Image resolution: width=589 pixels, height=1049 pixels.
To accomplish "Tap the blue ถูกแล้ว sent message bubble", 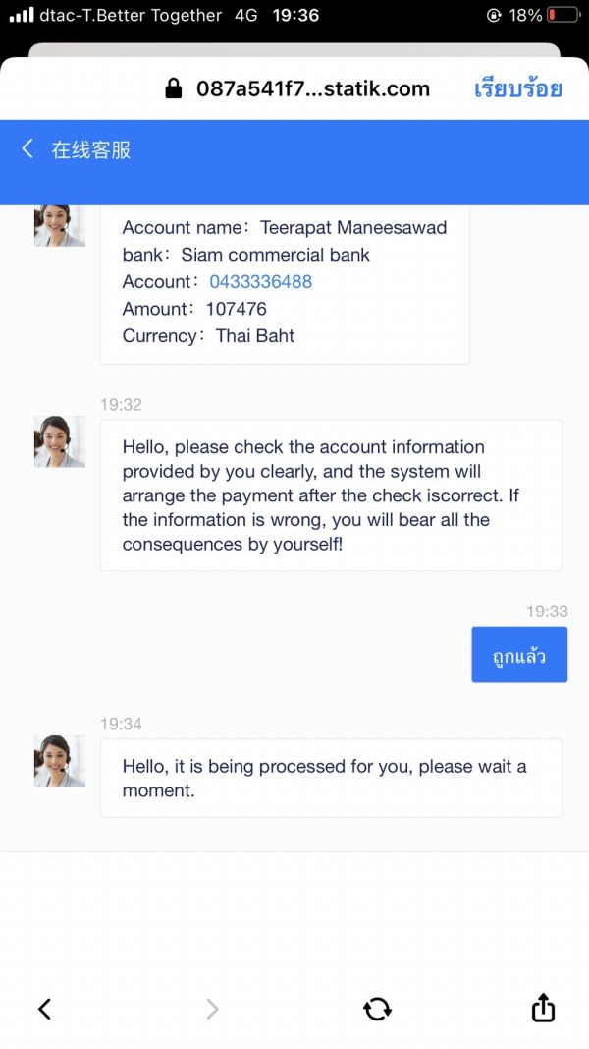I will point(519,655).
